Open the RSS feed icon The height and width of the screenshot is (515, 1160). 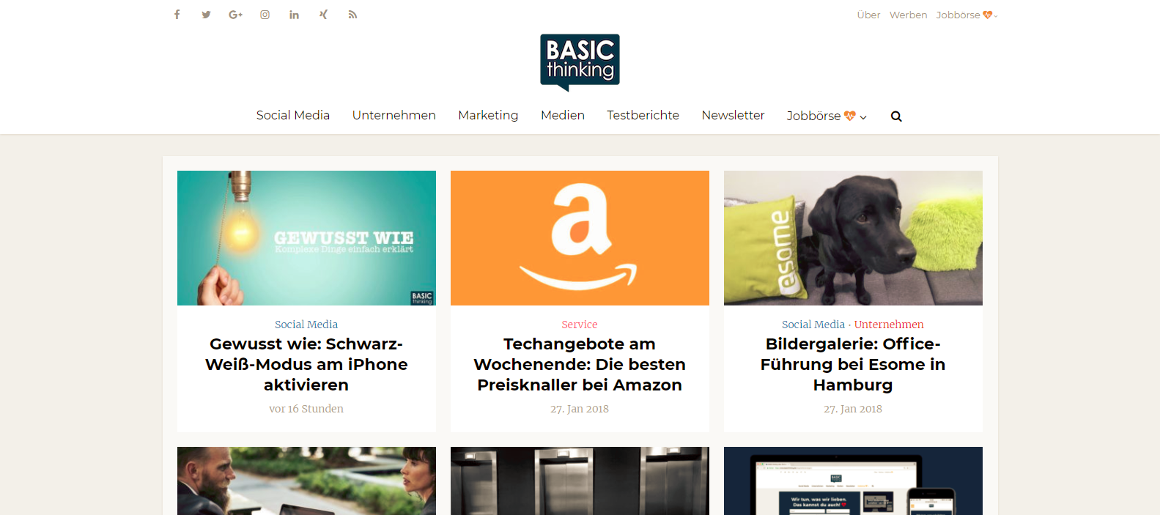(352, 15)
